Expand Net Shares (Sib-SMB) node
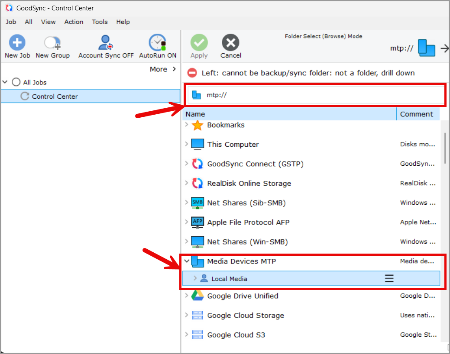 (187, 202)
